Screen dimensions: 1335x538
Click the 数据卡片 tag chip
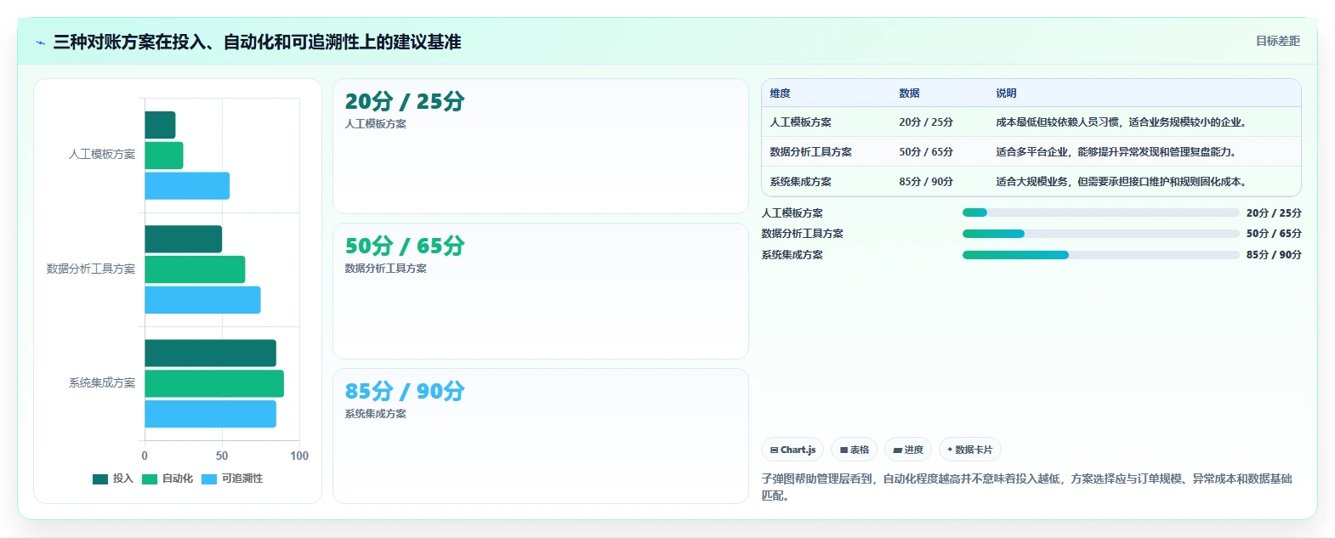pos(970,450)
